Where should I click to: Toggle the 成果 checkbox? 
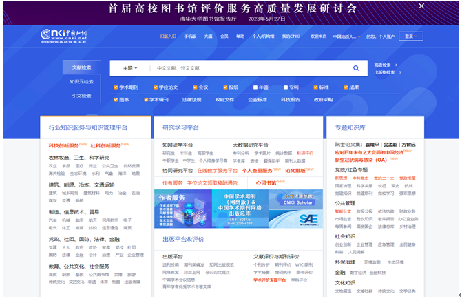pyautogui.click(x=346, y=87)
